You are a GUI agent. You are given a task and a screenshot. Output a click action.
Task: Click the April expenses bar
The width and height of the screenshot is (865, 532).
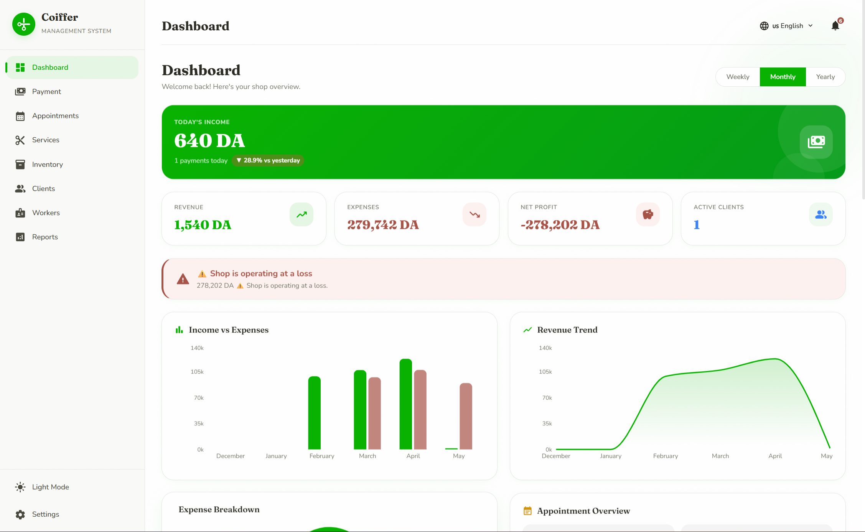420,410
